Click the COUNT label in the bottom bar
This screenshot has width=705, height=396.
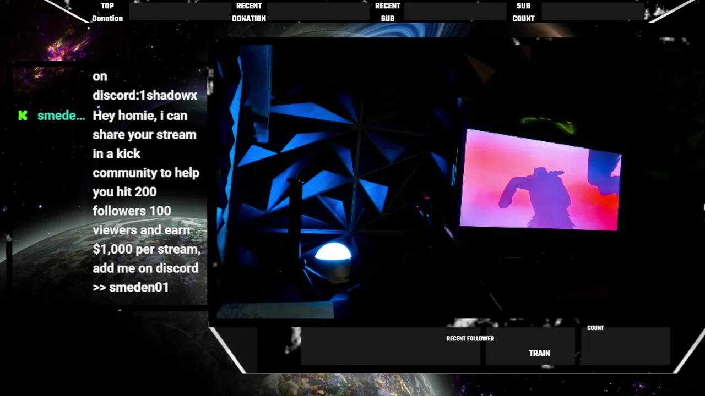595,328
